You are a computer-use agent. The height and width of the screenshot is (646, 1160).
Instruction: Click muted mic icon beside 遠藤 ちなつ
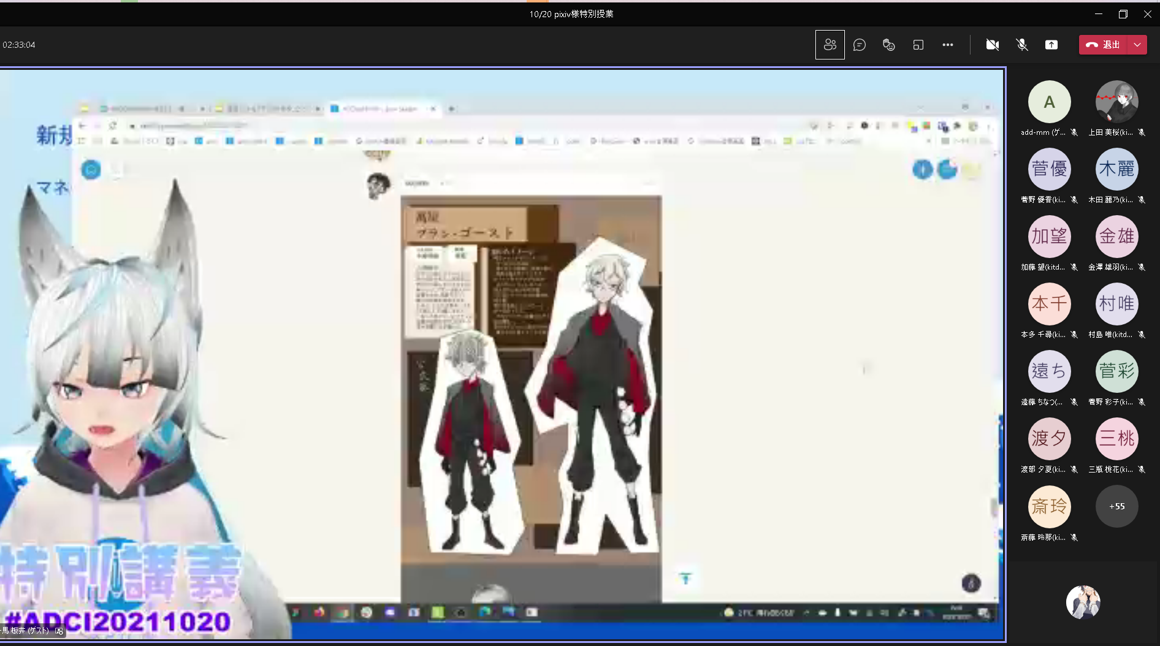click(1074, 402)
